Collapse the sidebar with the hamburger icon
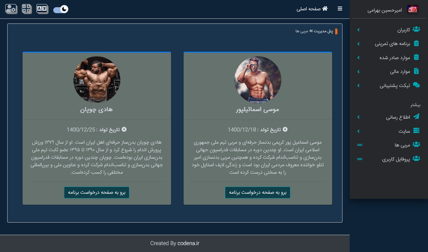428x252 pixels. point(340,9)
